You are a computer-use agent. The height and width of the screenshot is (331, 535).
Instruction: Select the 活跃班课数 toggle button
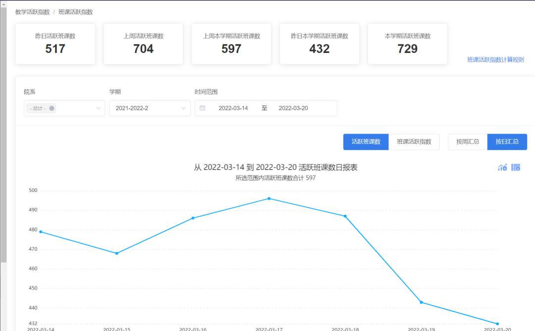pyautogui.click(x=366, y=142)
